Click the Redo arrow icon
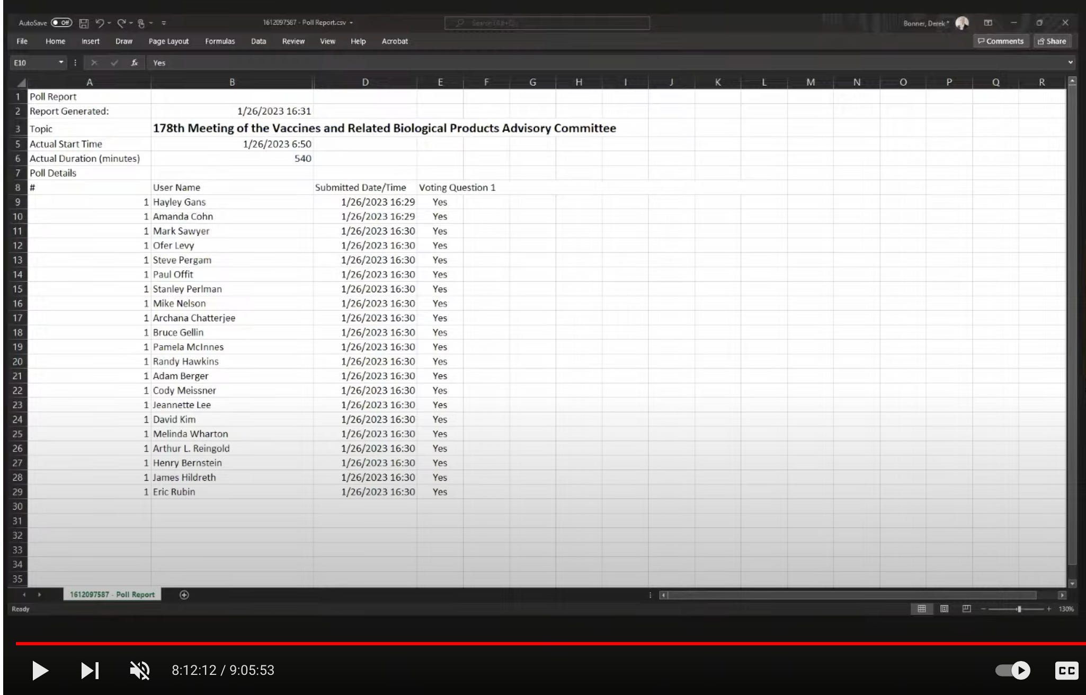 121,23
